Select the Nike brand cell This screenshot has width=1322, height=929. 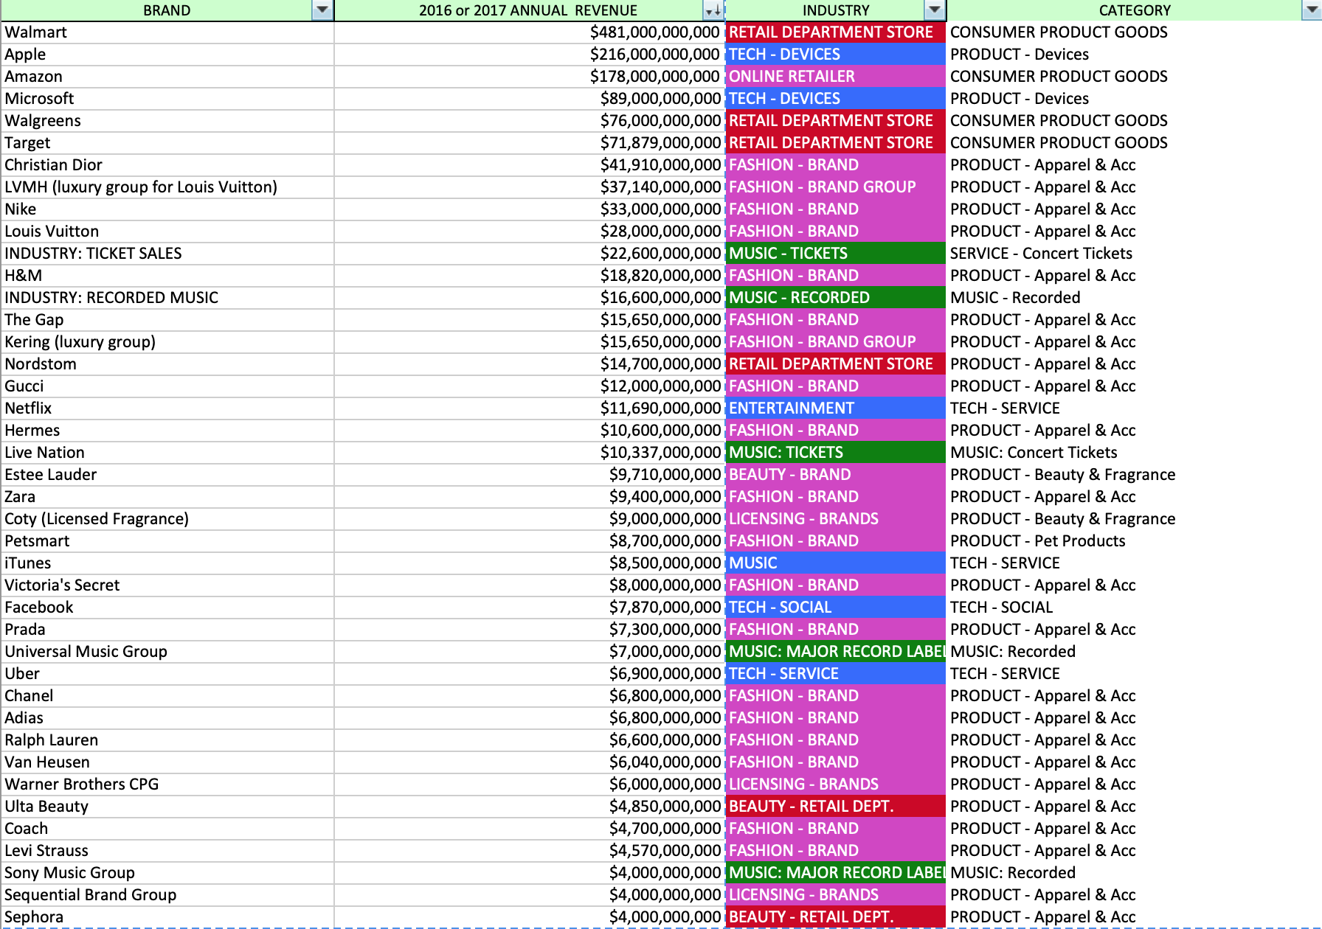(167, 209)
